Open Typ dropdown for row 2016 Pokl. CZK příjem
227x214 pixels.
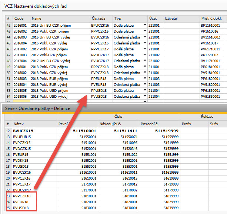pyautogui.click(x=145, y=31)
